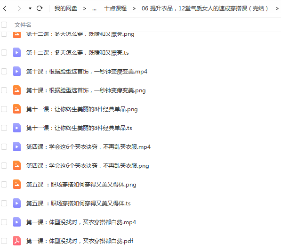
Task: Toggle the select-all checkbox beside 文件名
Action: pos(4,25)
